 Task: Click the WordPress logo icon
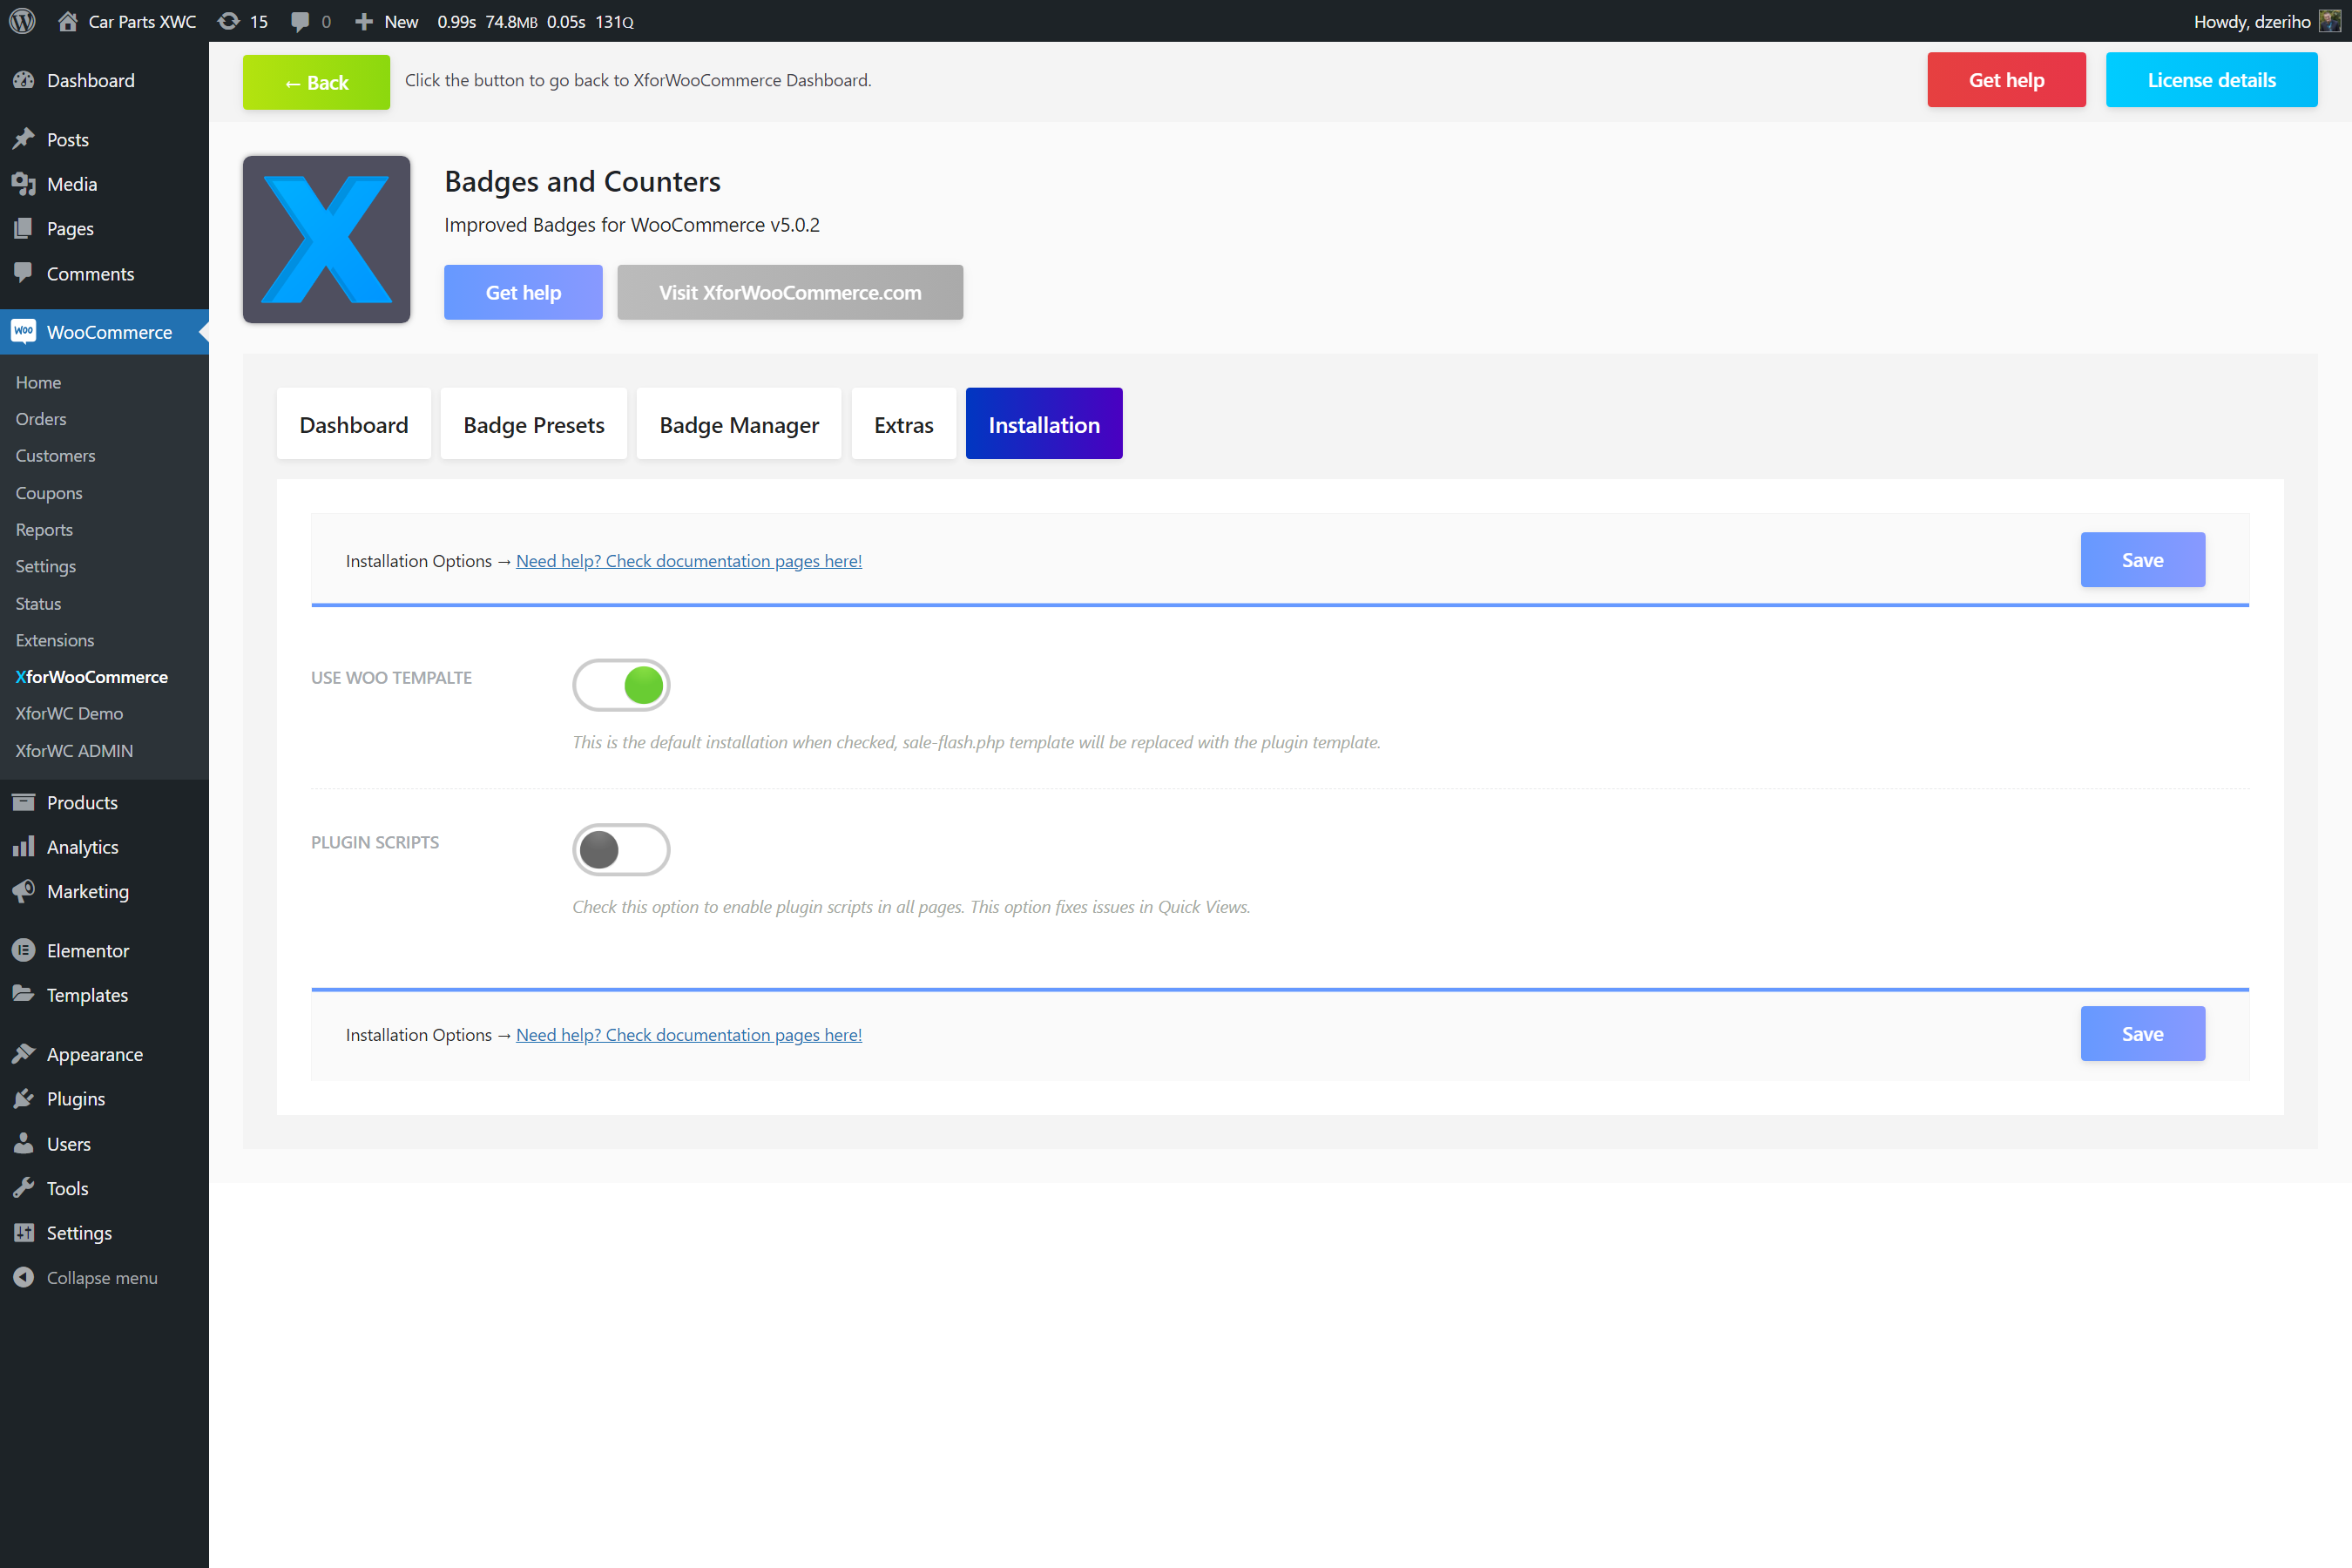(23, 21)
